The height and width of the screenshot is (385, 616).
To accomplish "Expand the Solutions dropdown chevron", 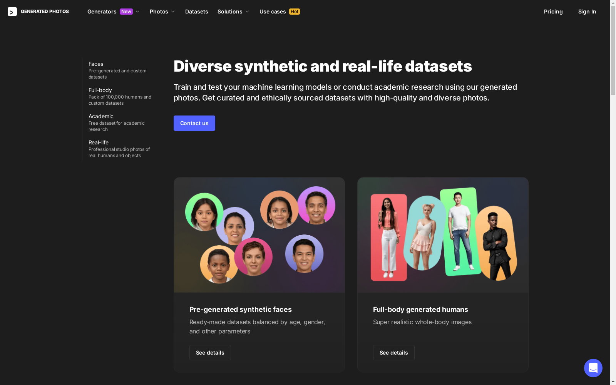I will [x=247, y=12].
